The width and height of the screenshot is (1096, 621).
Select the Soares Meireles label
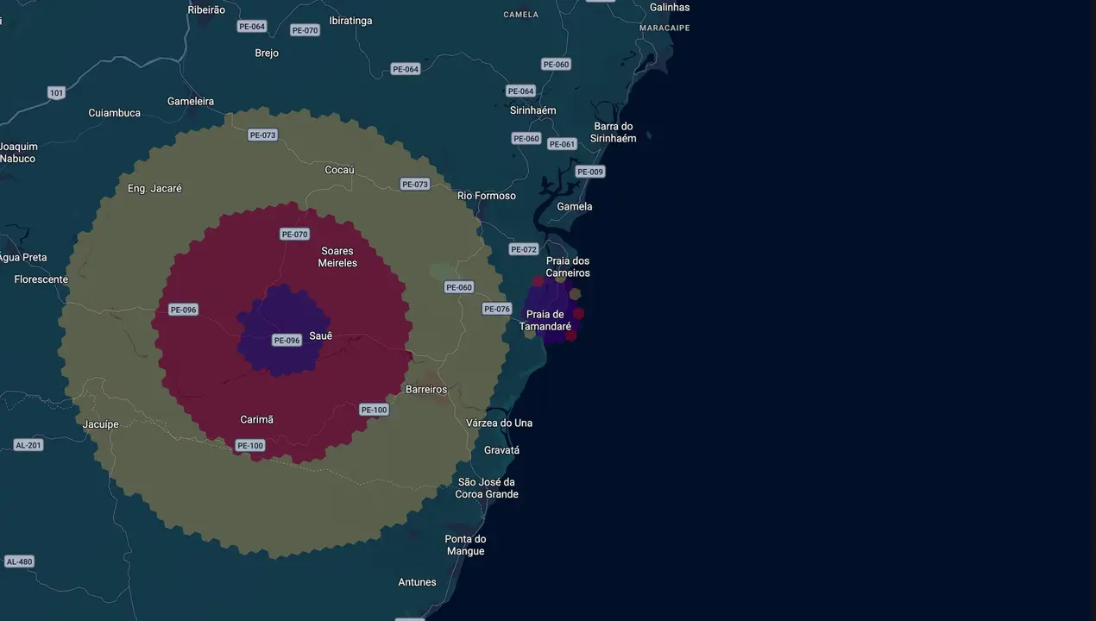coord(337,257)
